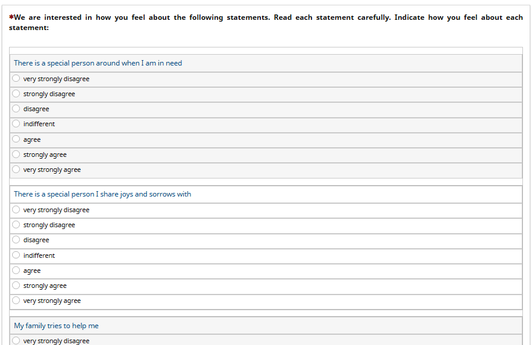
Task: Select 'very strongly disagree' for family helps me
Action: click(16, 341)
